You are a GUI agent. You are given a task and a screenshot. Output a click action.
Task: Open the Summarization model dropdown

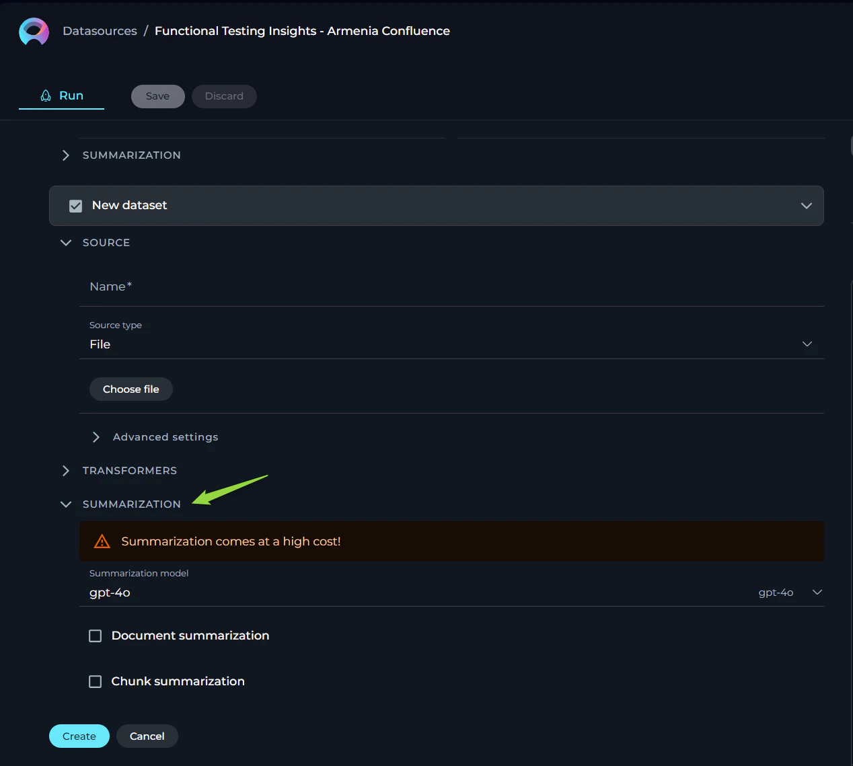[x=816, y=592]
